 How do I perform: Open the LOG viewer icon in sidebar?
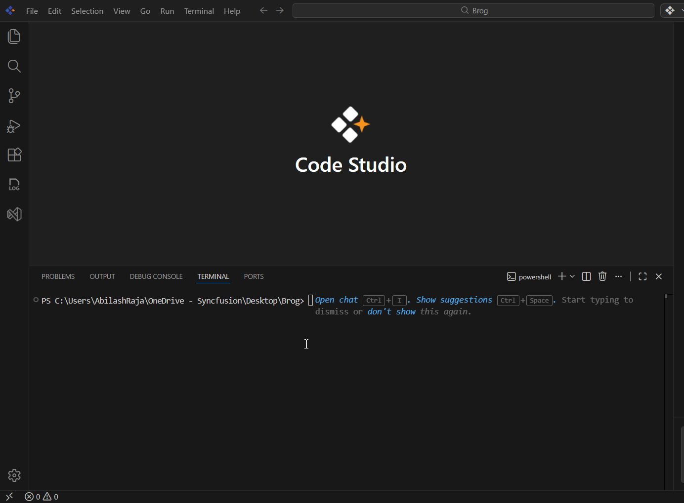pyautogui.click(x=14, y=185)
